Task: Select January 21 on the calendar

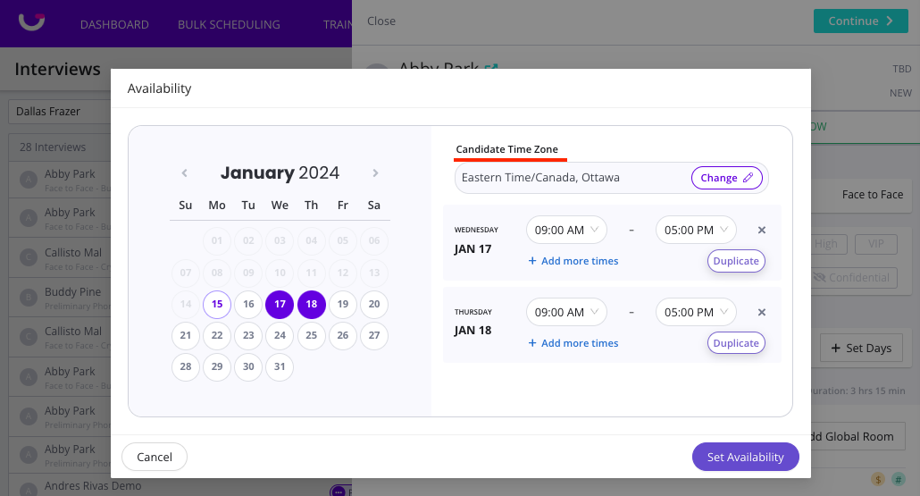Action: (x=186, y=335)
